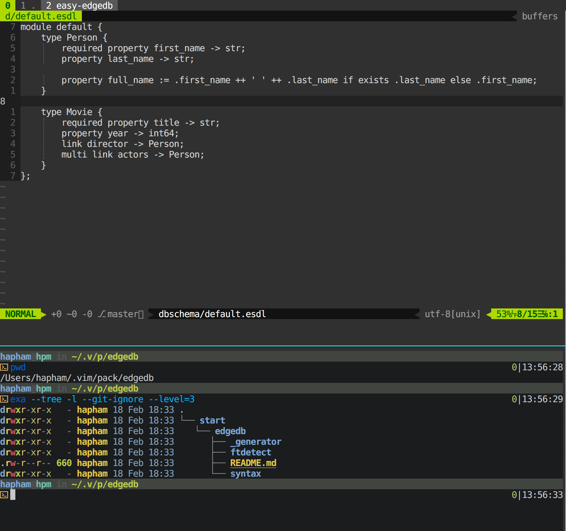Click the prompt icon before exa command

click(4, 399)
